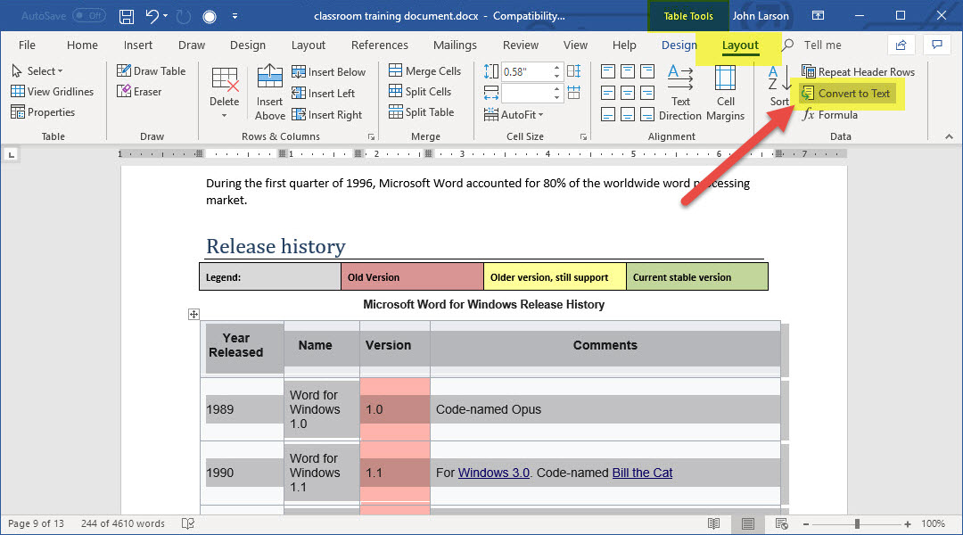Screen dimensions: 963x535
Task: Switch to the References tab
Action: click(379, 45)
